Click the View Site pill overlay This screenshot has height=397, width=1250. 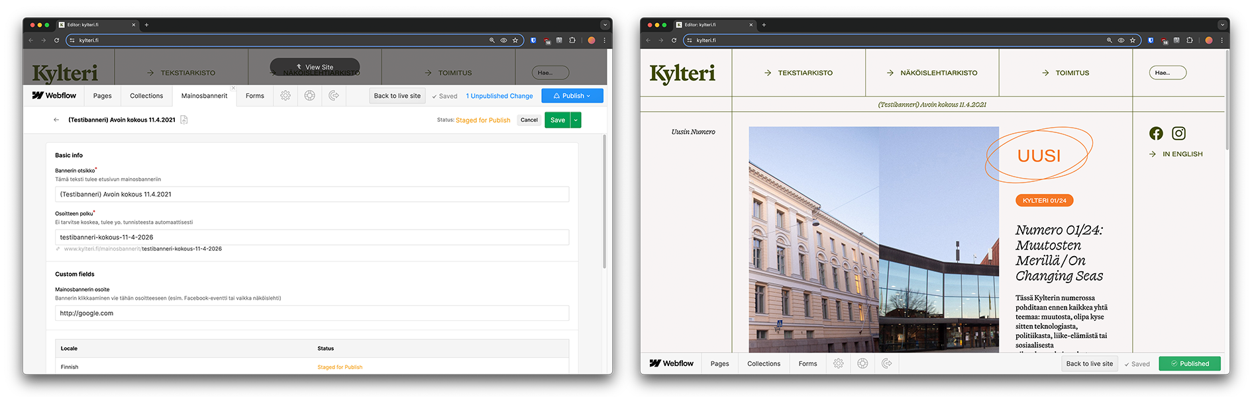point(315,67)
